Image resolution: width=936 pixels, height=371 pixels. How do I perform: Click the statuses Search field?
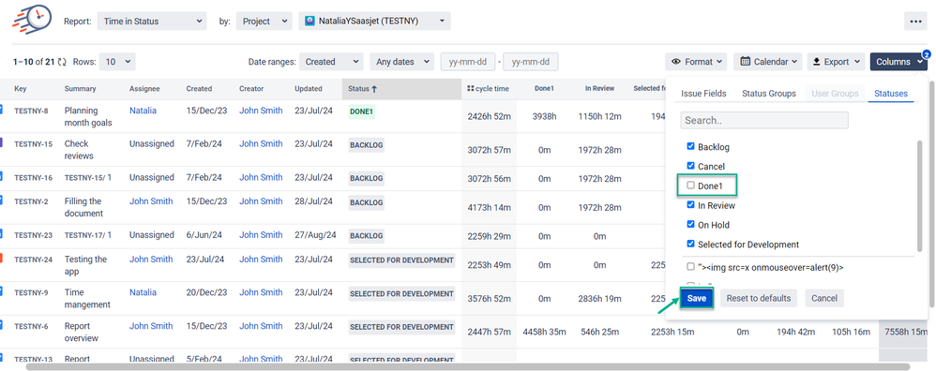point(764,120)
